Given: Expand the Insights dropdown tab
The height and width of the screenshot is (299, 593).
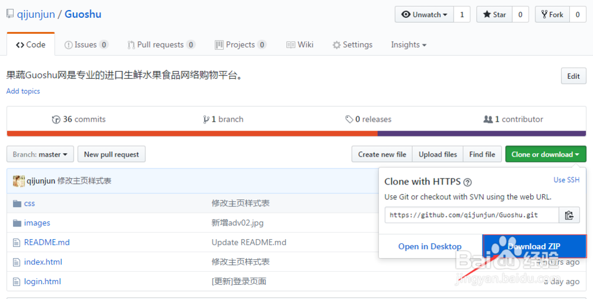Looking at the screenshot, I should point(409,44).
